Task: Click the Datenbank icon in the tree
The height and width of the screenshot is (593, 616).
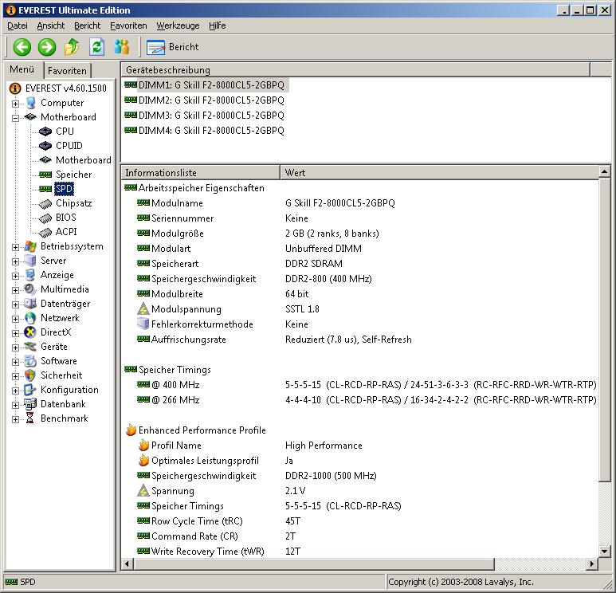Action: pos(30,404)
